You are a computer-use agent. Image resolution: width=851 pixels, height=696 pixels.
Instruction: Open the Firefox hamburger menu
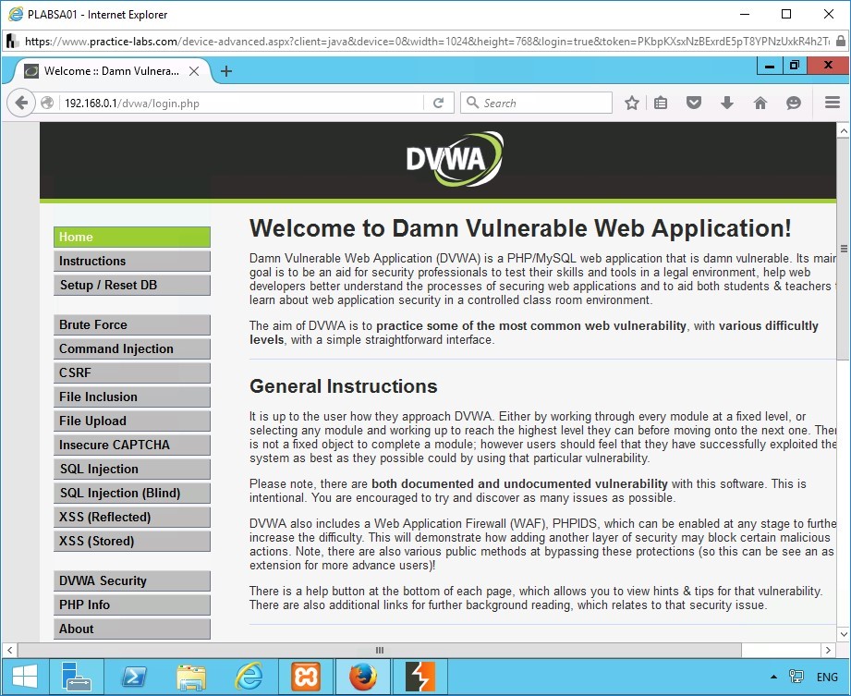point(832,104)
